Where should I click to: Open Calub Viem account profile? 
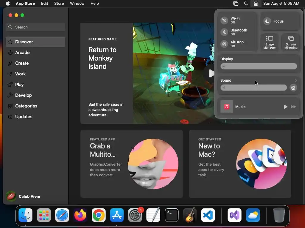23,196
